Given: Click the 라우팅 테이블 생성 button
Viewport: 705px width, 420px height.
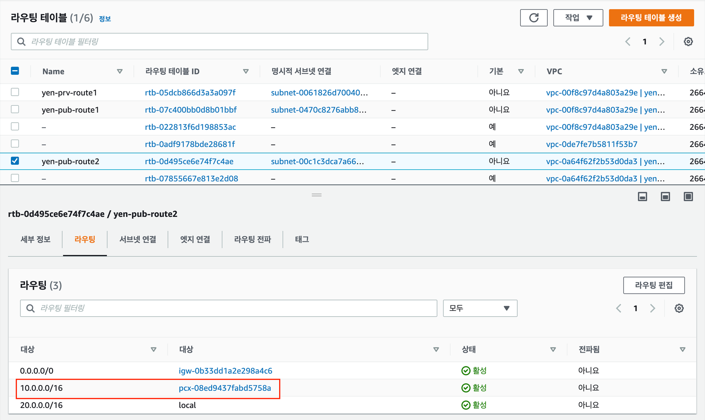Looking at the screenshot, I should 651,18.
